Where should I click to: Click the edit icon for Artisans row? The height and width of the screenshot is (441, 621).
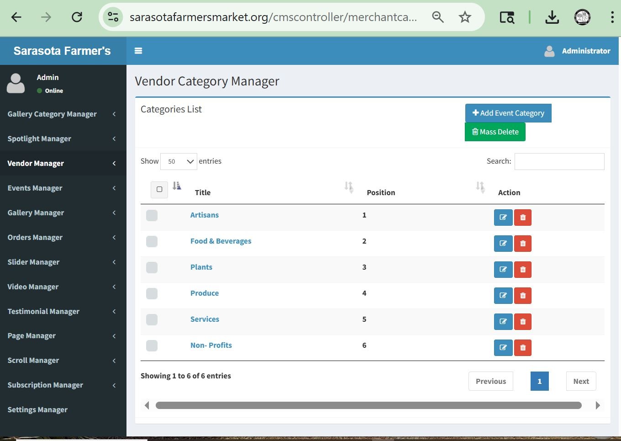tap(503, 218)
